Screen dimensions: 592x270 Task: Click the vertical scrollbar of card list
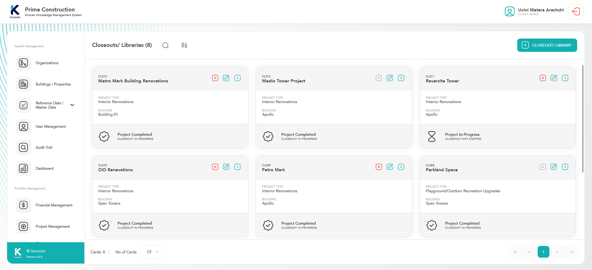583,119
